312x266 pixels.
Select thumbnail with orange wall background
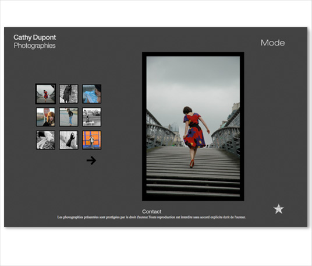[92, 140]
